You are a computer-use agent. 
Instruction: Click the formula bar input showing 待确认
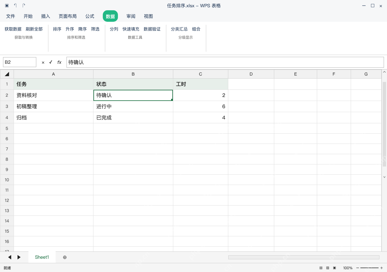(225, 62)
